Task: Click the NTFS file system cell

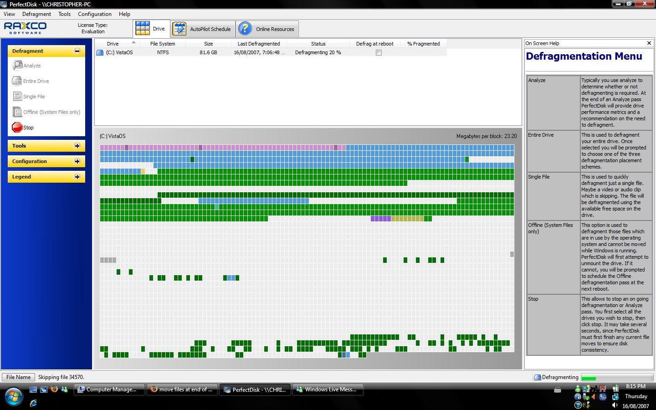Action: (x=163, y=52)
